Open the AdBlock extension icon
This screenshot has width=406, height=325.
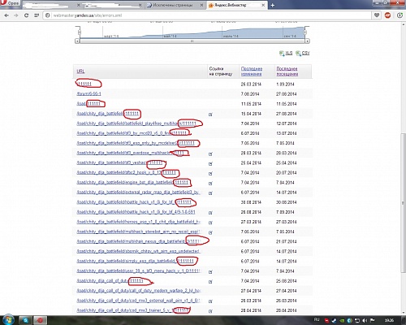pos(387,15)
